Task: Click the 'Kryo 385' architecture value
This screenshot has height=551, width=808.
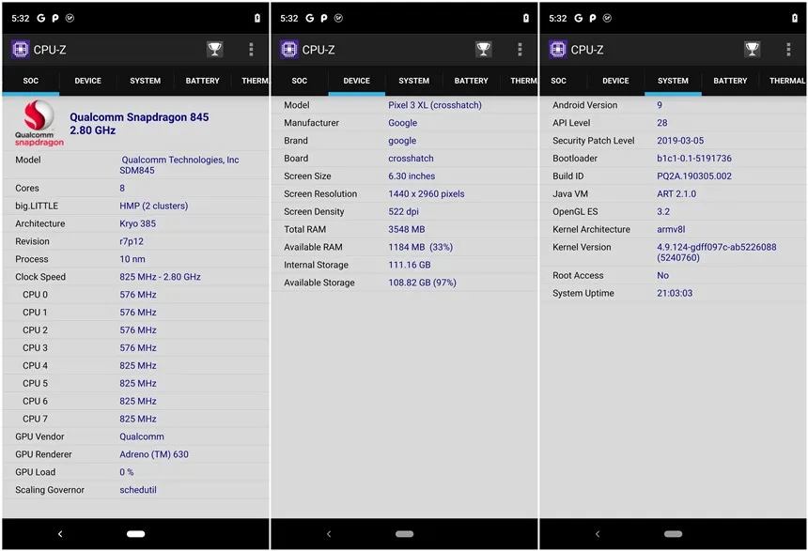Action: pyautogui.click(x=137, y=223)
